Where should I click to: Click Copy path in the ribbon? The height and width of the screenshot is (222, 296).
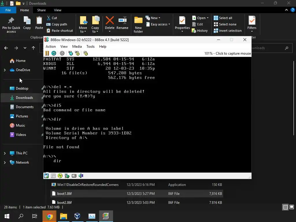coord(57,24)
